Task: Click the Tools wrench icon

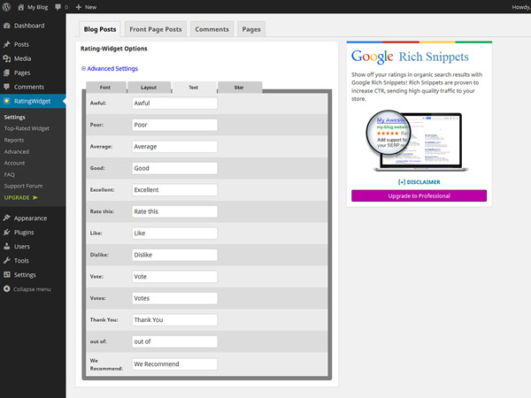Action: (x=7, y=261)
